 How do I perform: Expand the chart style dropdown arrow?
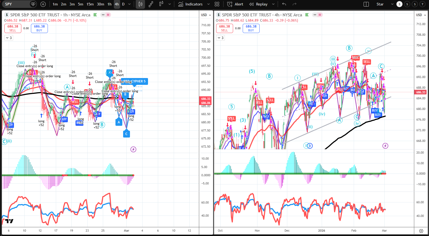[x=170, y=4]
